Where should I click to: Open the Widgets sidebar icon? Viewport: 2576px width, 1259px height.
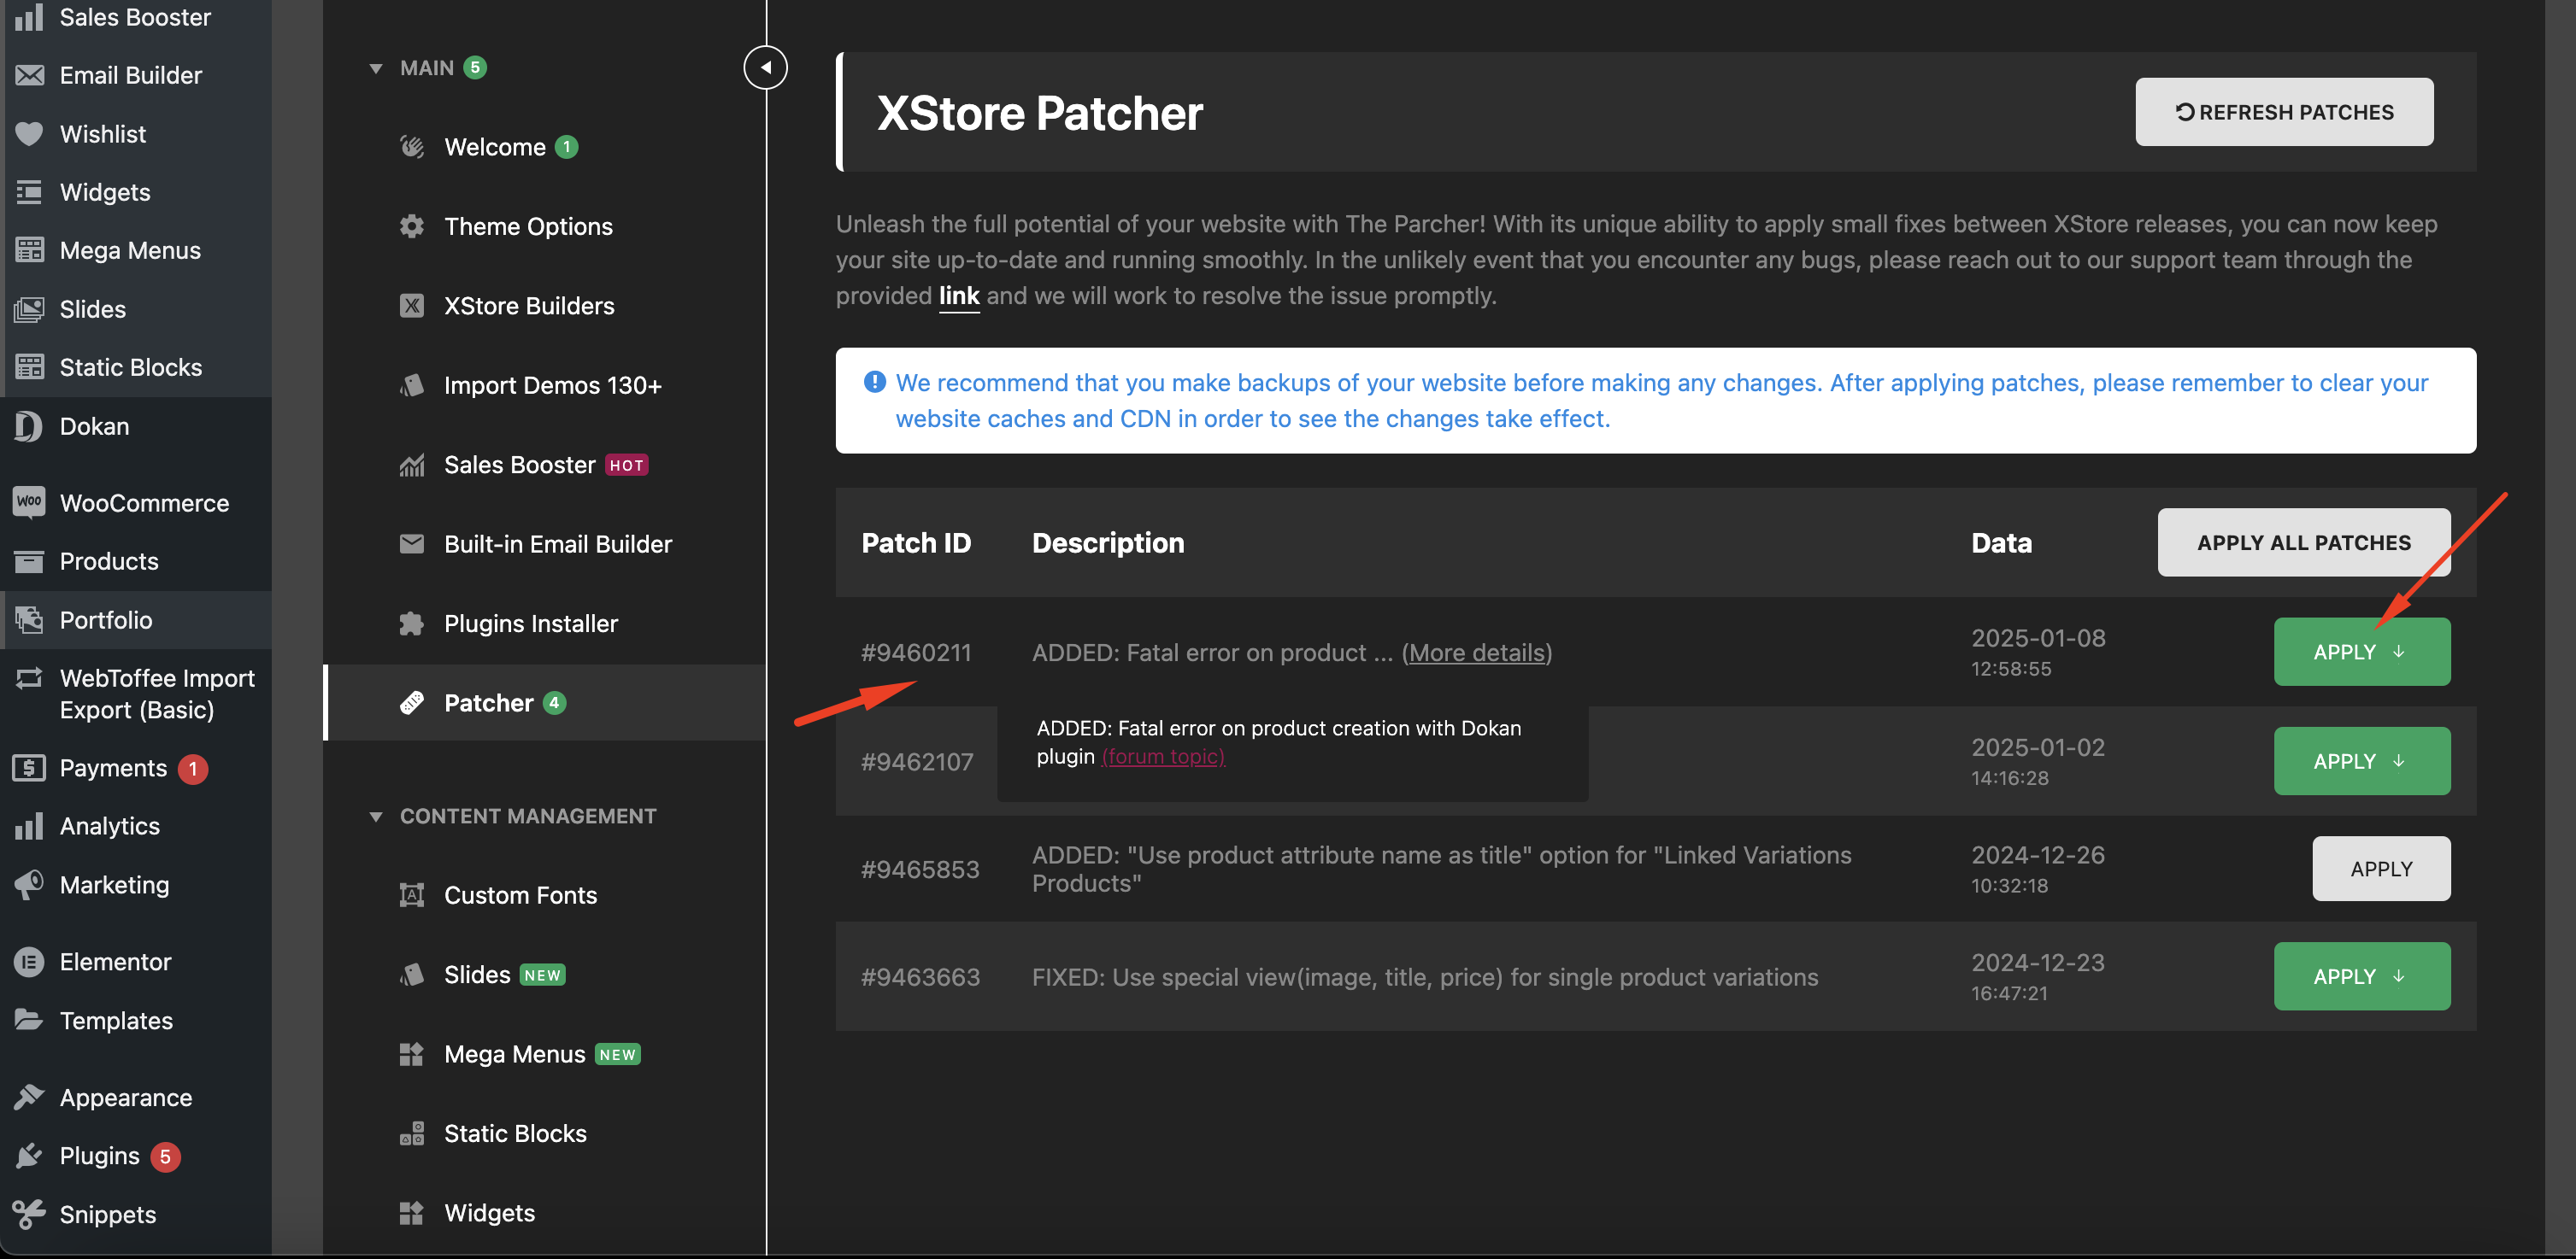[29, 192]
